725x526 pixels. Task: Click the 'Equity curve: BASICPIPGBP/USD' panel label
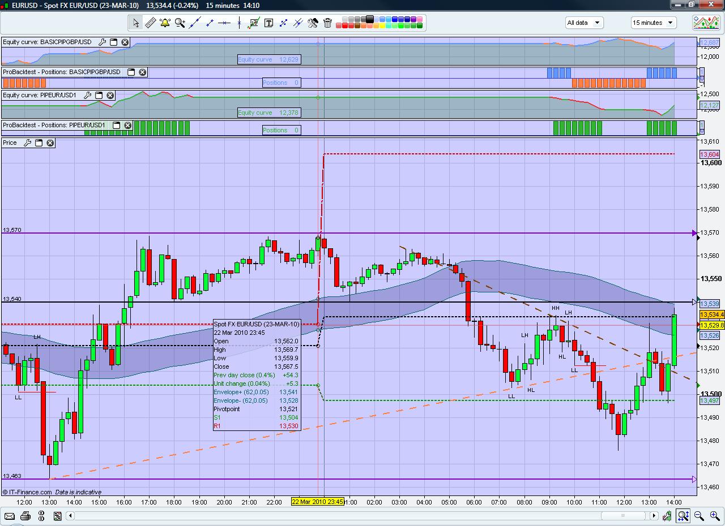point(47,42)
